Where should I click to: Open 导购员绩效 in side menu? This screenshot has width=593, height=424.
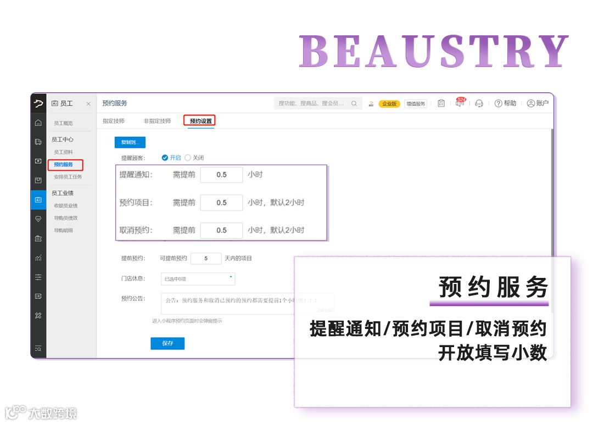coord(65,218)
